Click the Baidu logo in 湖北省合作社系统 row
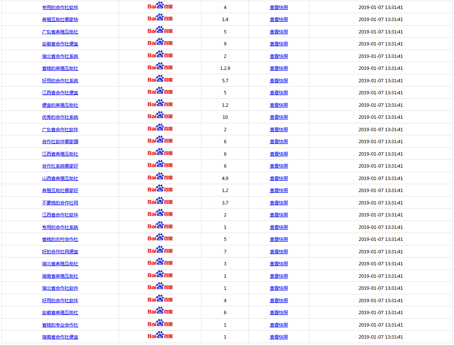Screen dimensions: 454x345 [160, 55]
